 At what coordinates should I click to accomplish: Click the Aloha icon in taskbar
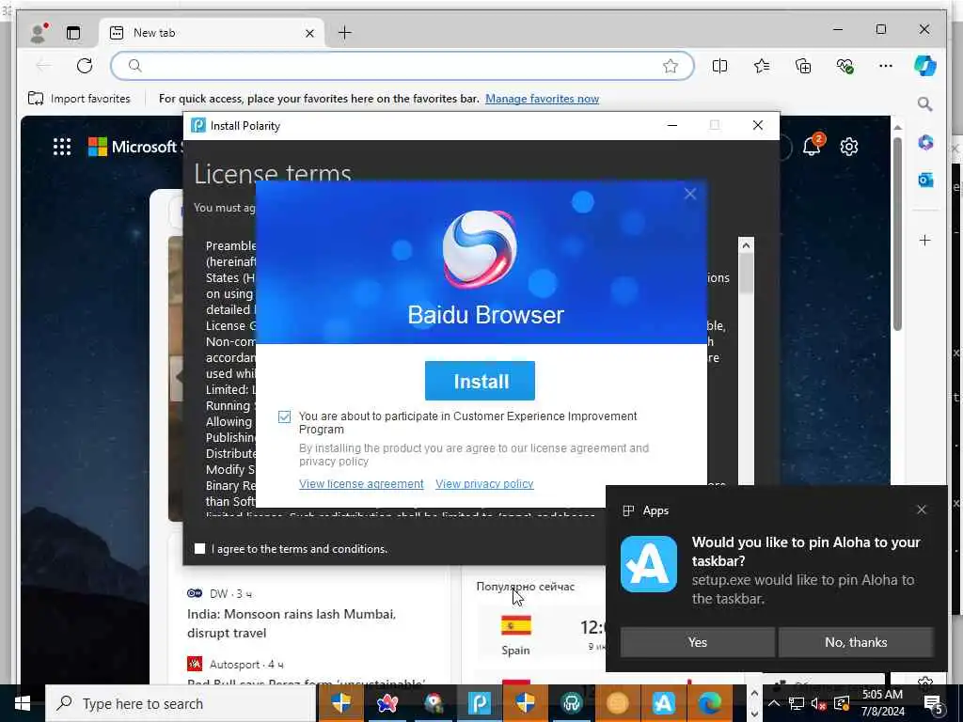click(663, 703)
